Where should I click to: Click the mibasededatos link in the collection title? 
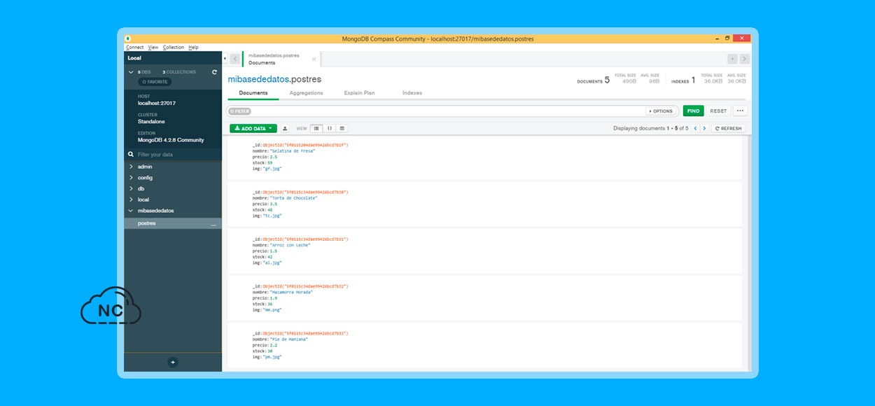258,79
